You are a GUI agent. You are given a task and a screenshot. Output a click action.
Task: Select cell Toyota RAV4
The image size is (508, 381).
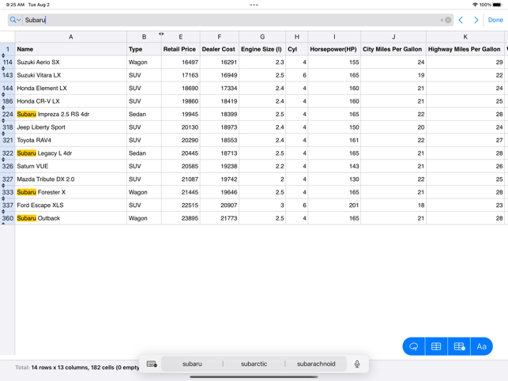point(70,140)
